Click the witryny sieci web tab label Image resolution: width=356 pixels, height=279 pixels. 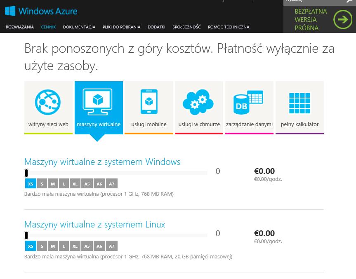click(x=48, y=124)
